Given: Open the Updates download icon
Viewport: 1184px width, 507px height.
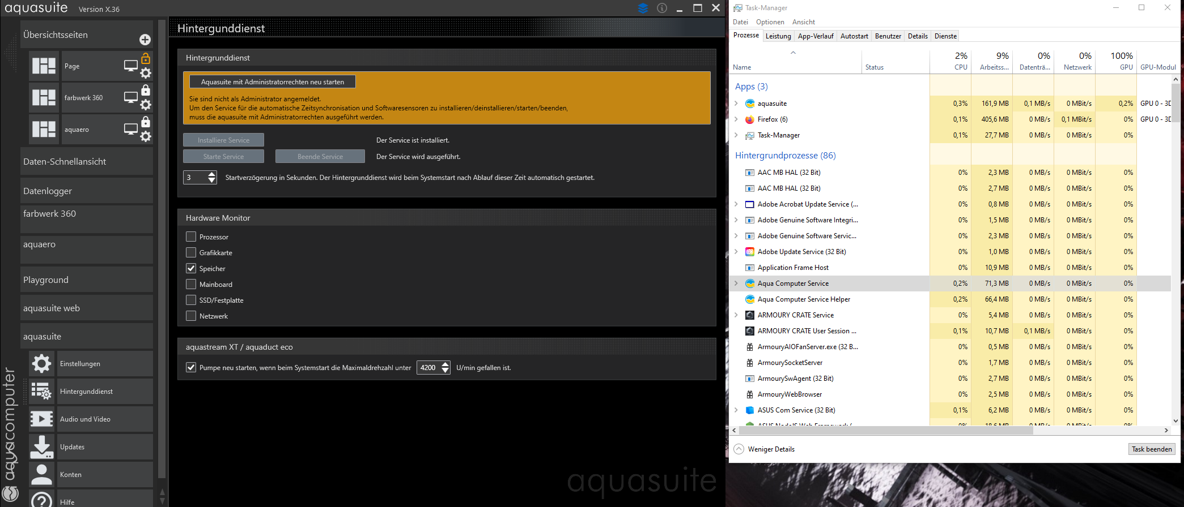Looking at the screenshot, I should coord(42,446).
